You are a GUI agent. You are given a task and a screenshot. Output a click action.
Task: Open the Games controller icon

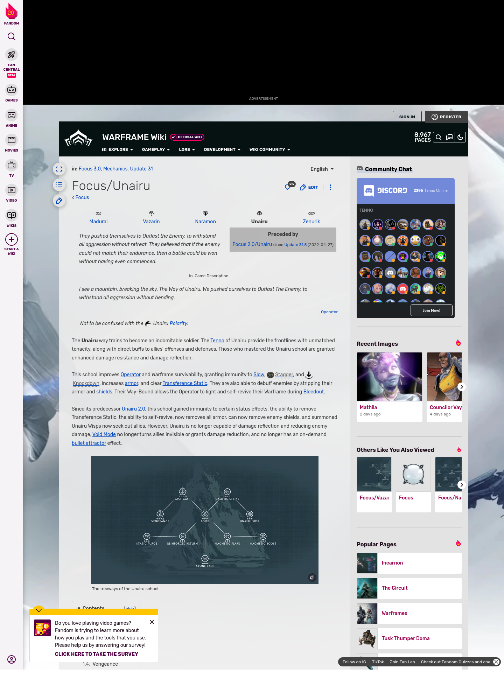pyautogui.click(x=12, y=90)
